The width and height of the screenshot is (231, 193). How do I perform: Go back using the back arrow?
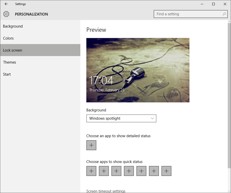point(6,4)
